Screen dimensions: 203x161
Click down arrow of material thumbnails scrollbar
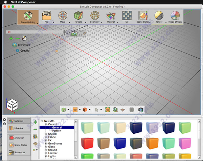(x=199, y=157)
